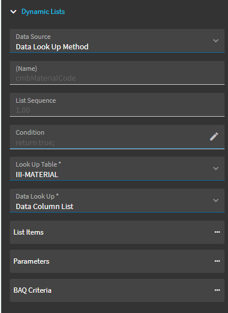
Task: Click the List Items row
Action: coord(117,232)
